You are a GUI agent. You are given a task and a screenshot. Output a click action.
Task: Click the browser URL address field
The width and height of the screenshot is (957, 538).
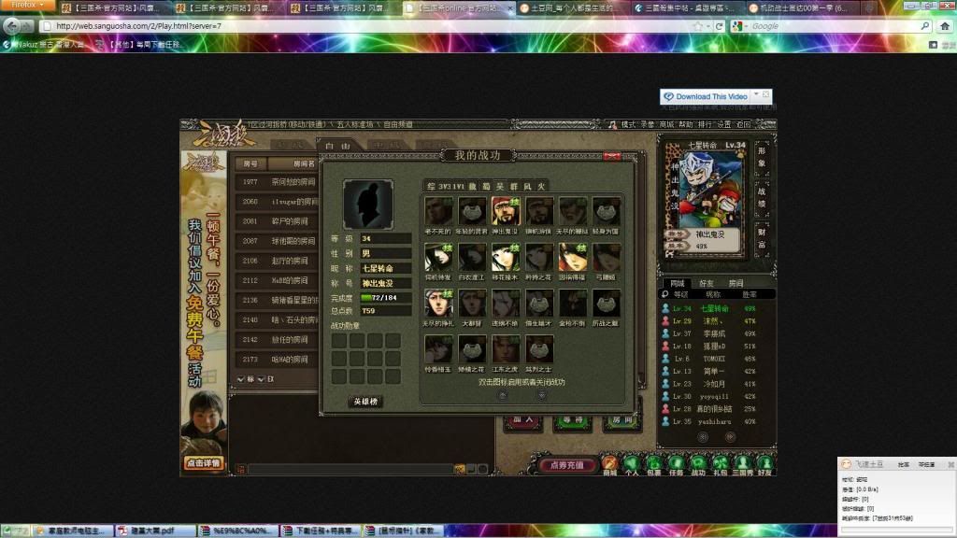tap(366, 26)
